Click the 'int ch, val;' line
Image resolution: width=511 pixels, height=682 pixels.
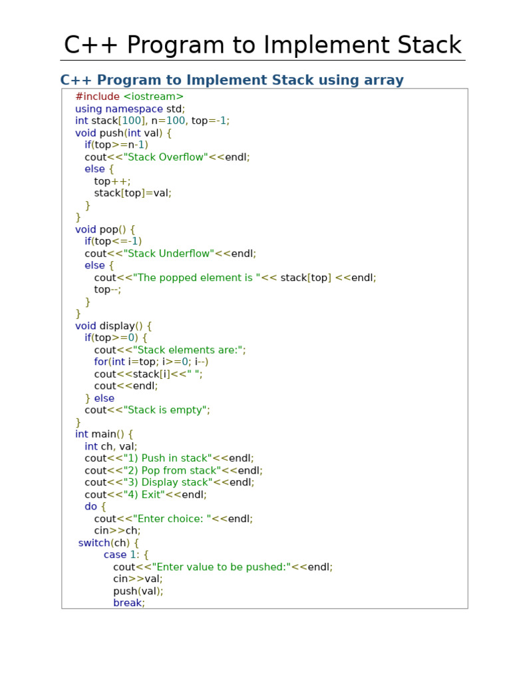pyautogui.click(x=111, y=446)
